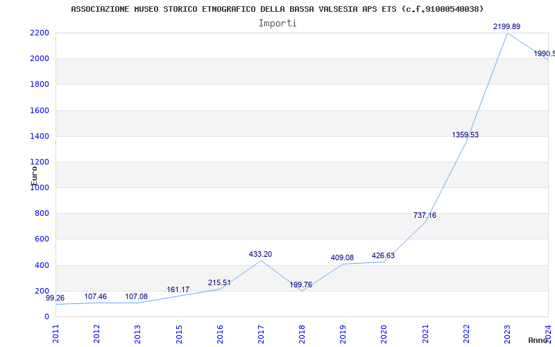Click the 2018 x-axis year label

[x=302, y=334]
